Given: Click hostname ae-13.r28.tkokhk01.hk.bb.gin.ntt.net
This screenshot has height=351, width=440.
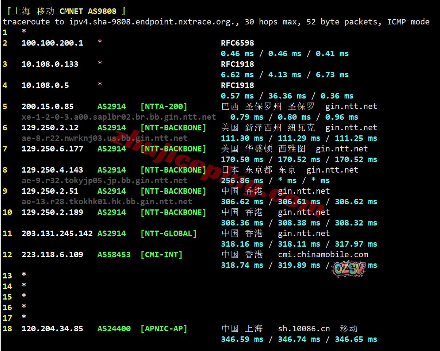Looking at the screenshot, I should pos(107,202).
